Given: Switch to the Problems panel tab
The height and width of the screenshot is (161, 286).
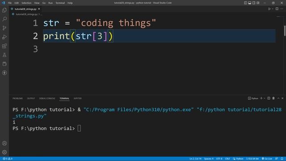Looking at the screenshot, I should (18, 98).
